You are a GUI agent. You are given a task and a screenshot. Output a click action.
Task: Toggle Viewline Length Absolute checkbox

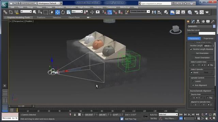click(191, 49)
